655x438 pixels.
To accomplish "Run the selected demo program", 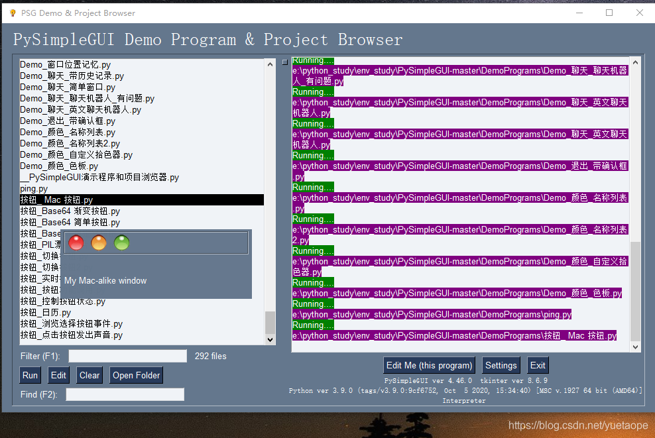I will pos(30,375).
